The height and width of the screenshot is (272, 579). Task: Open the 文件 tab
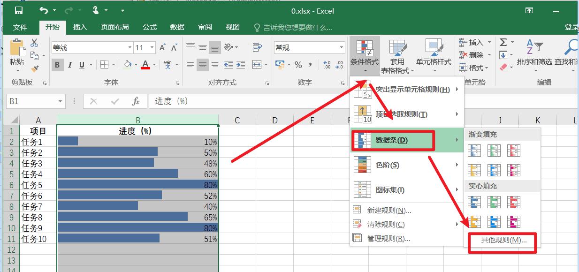pyautogui.click(x=20, y=27)
